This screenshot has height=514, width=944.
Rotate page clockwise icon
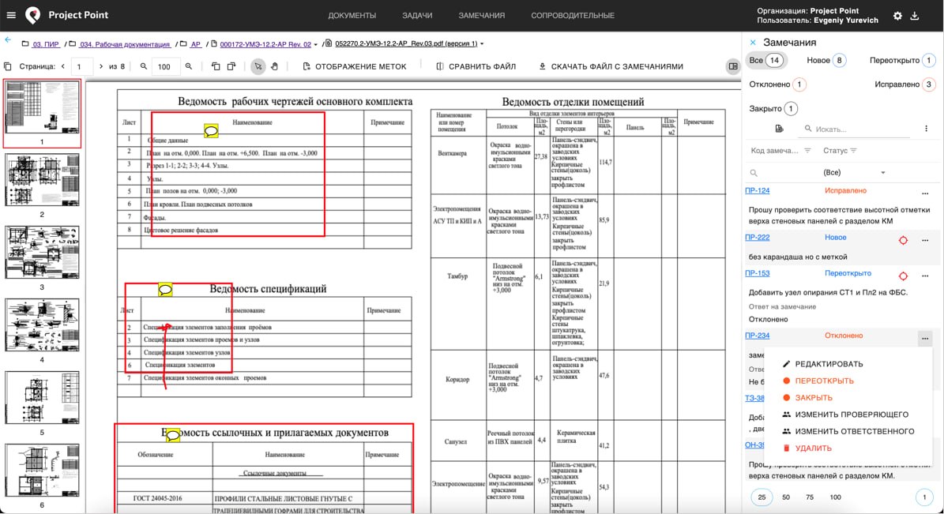coord(231,66)
